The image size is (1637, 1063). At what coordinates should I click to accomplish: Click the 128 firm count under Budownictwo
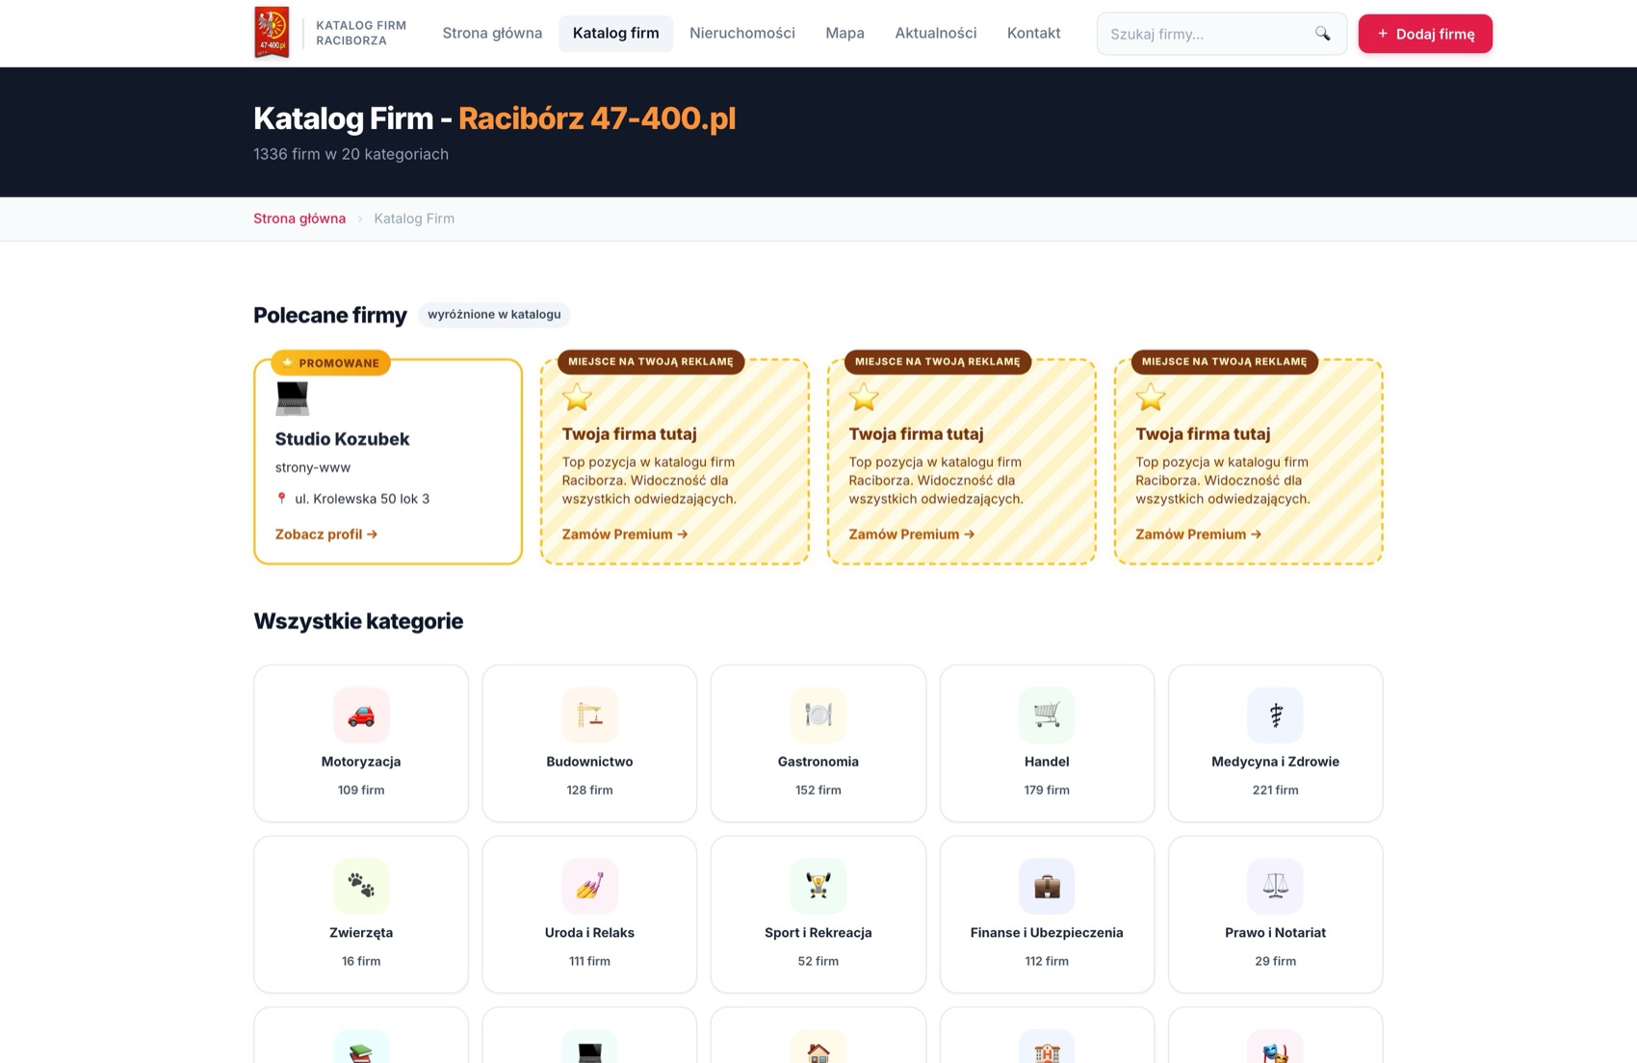point(589,791)
